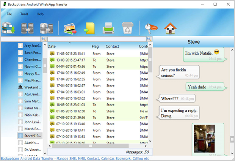Click contact list scroll down arrow
The image size is (235, 161).
(x=45, y=153)
